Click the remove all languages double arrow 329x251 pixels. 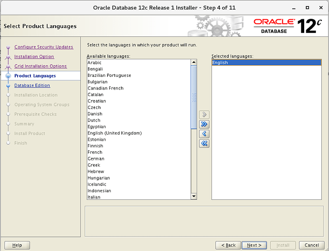pyautogui.click(x=204, y=143)
